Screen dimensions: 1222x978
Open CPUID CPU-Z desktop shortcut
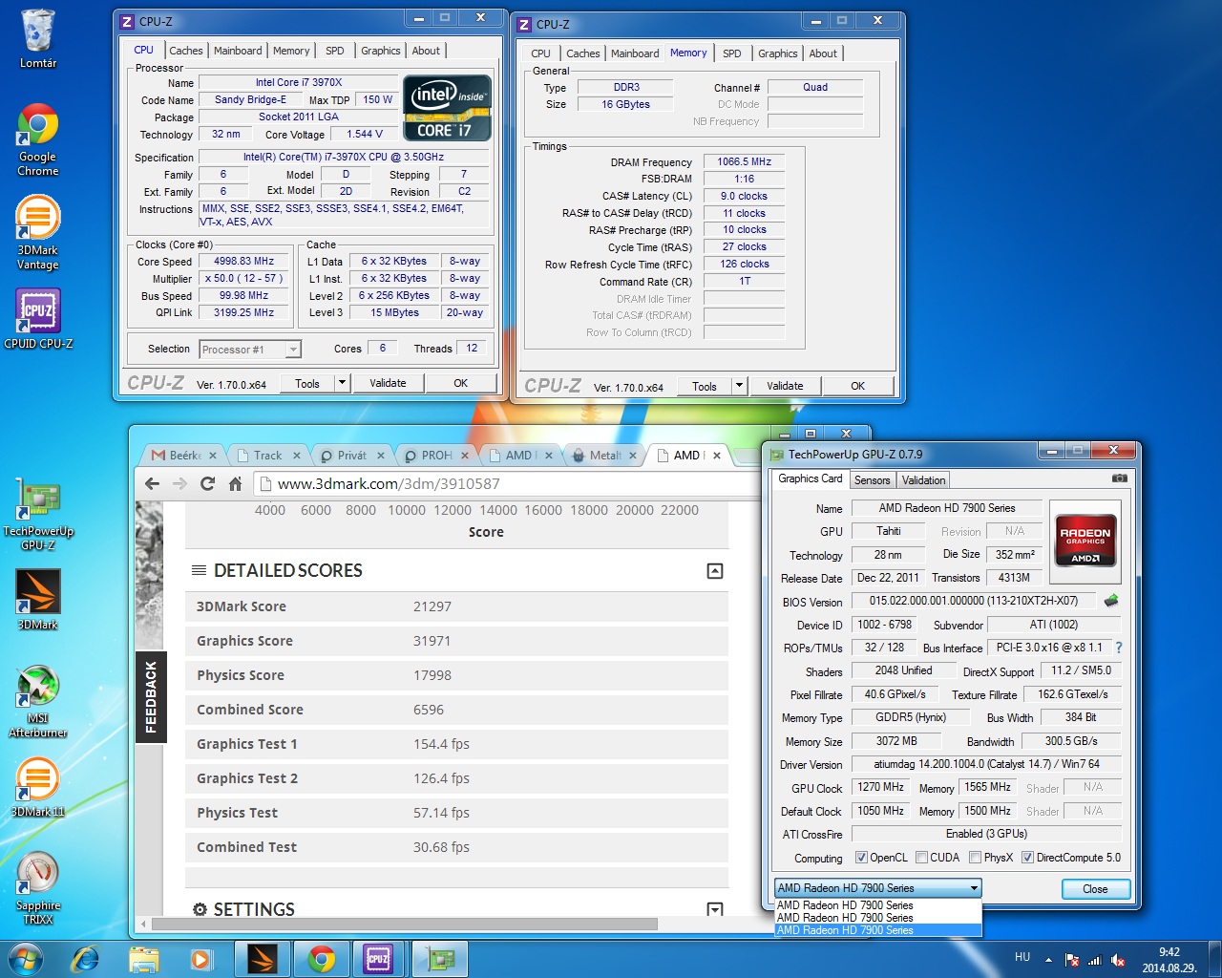38,318
